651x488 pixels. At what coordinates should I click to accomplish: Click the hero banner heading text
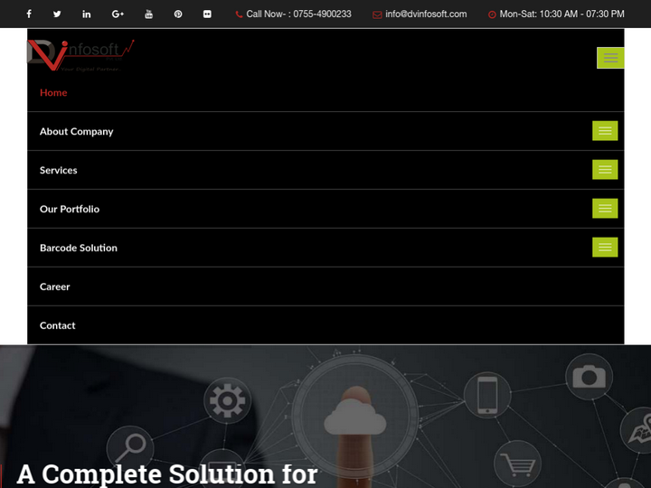[x=167, y=474]
